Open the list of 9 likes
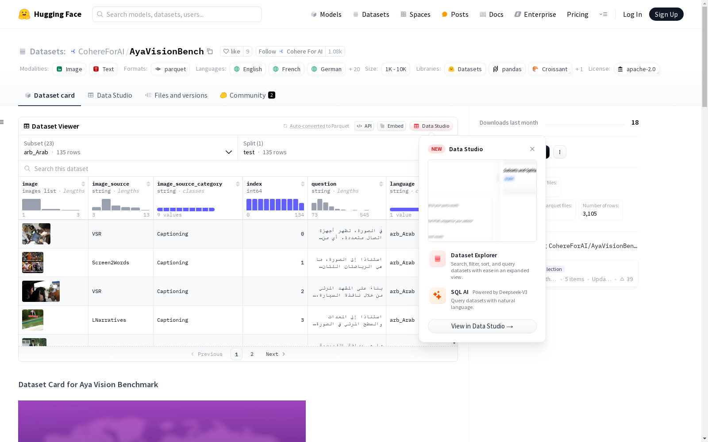Screen dimensions: 708x442 [x=248, y=51]
